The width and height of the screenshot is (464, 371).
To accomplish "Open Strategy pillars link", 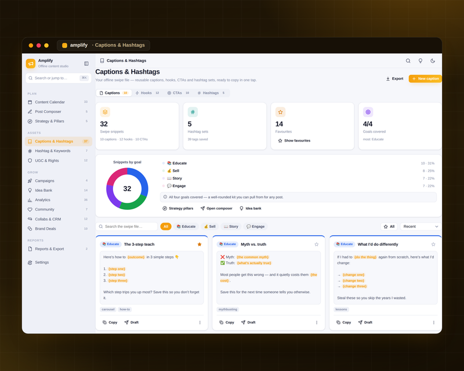I will coord(178,209).
